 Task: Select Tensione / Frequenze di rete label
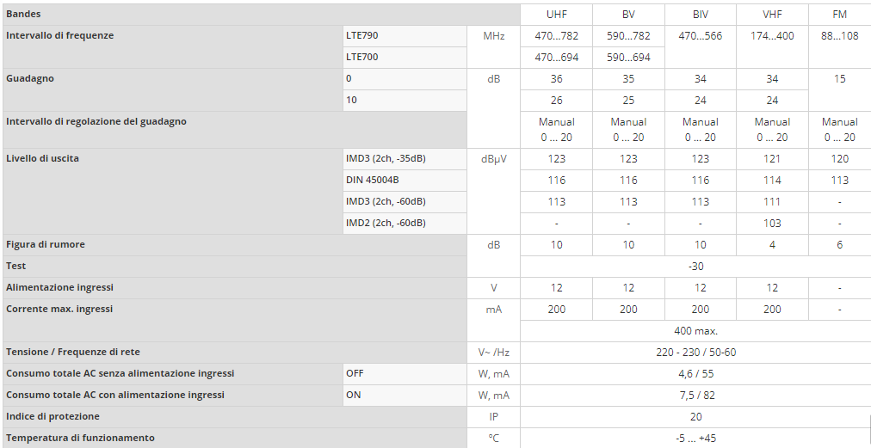tap(73, 353)
